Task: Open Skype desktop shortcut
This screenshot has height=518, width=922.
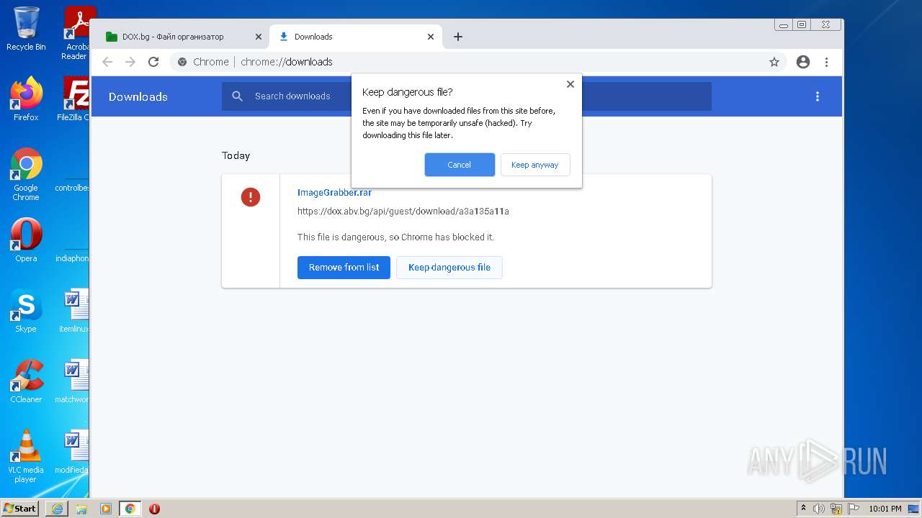Action: click(26, 311)
